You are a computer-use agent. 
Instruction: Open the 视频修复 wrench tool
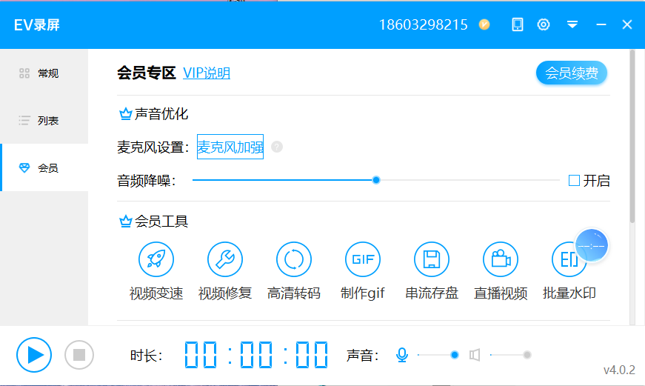[225, 259]
